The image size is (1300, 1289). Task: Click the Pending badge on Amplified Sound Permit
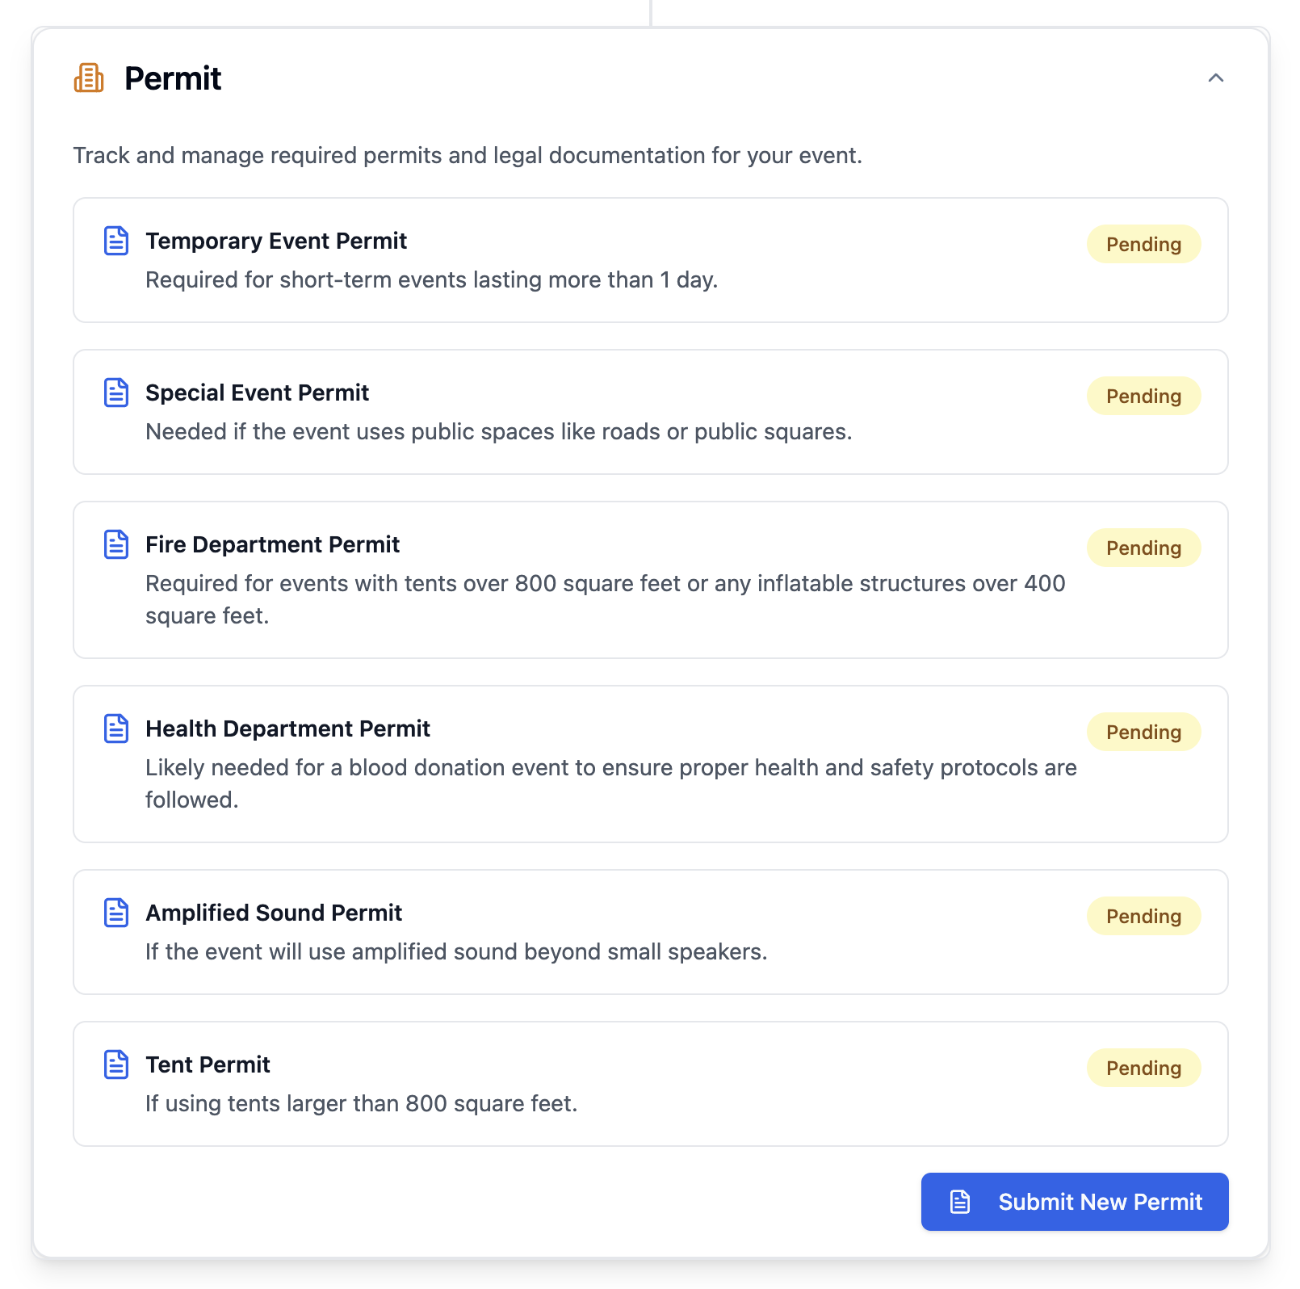(1143, 916)
